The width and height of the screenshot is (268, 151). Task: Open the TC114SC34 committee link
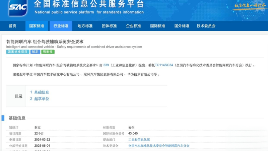(164, 65)
